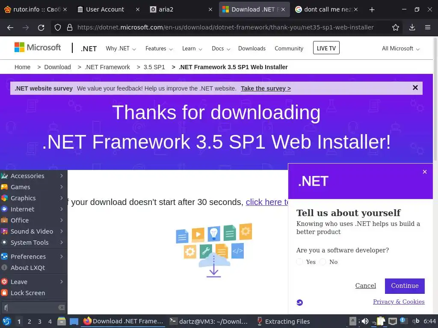This screenshot has height=328, width=438.
Task: Switch to the User Account tab
Action: click(x=107, y=9)
